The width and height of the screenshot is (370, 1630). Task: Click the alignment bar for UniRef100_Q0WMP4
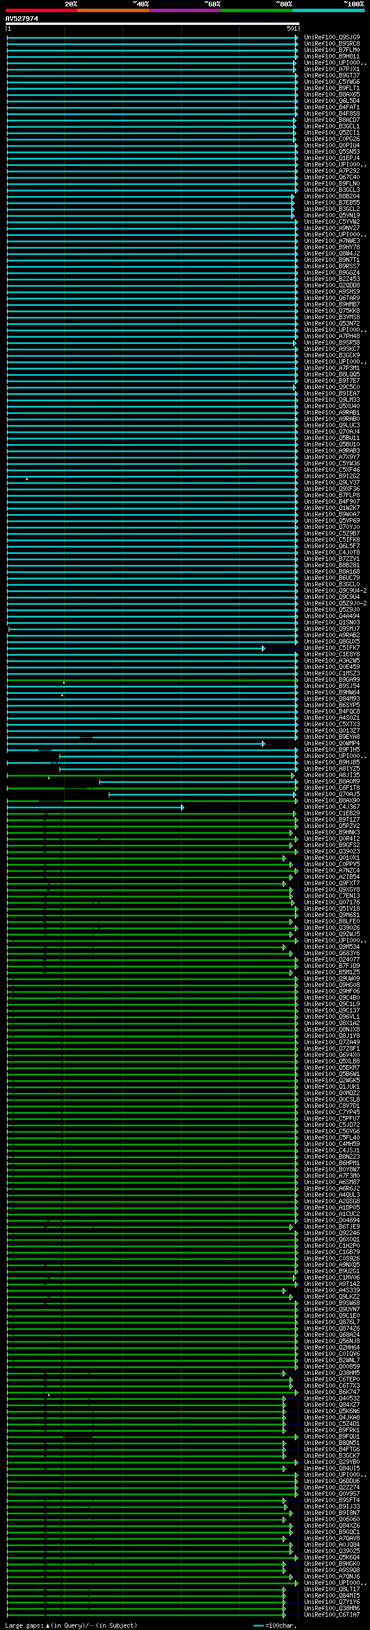[136, 744]
